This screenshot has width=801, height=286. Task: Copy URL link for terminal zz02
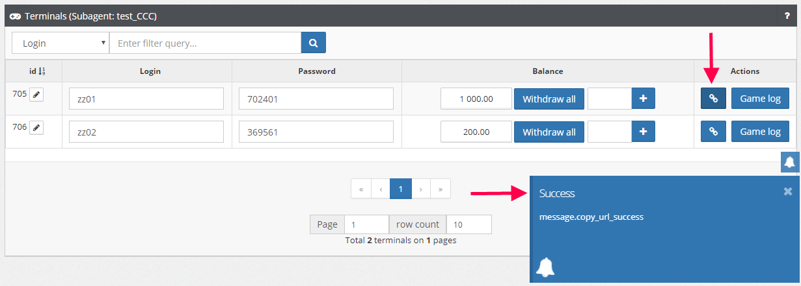[x=713, y=132]
